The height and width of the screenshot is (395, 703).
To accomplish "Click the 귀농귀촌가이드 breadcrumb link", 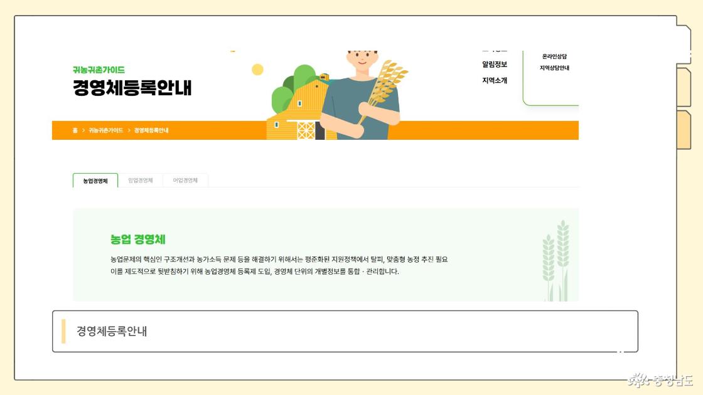I will point(105,130).
